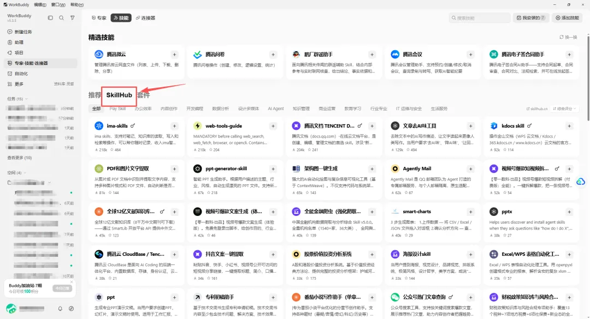Screen dimensions: 590x319
Task: Add 文章去AI味工具 using its plus button
Action: pos(470,126)
